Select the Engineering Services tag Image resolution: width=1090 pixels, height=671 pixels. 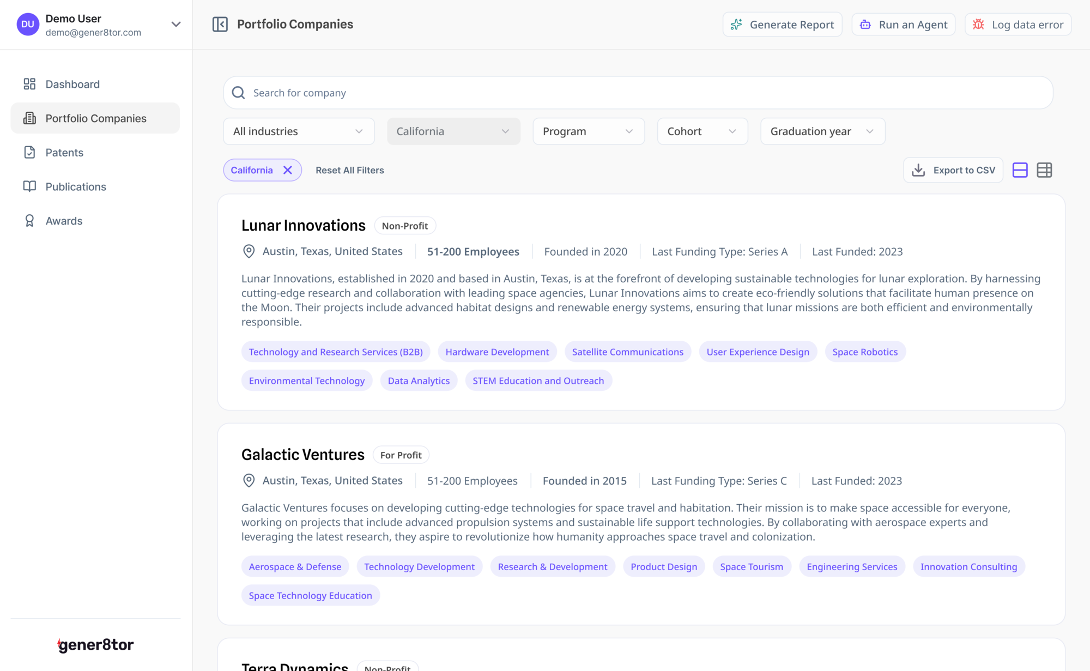point(852,566)
